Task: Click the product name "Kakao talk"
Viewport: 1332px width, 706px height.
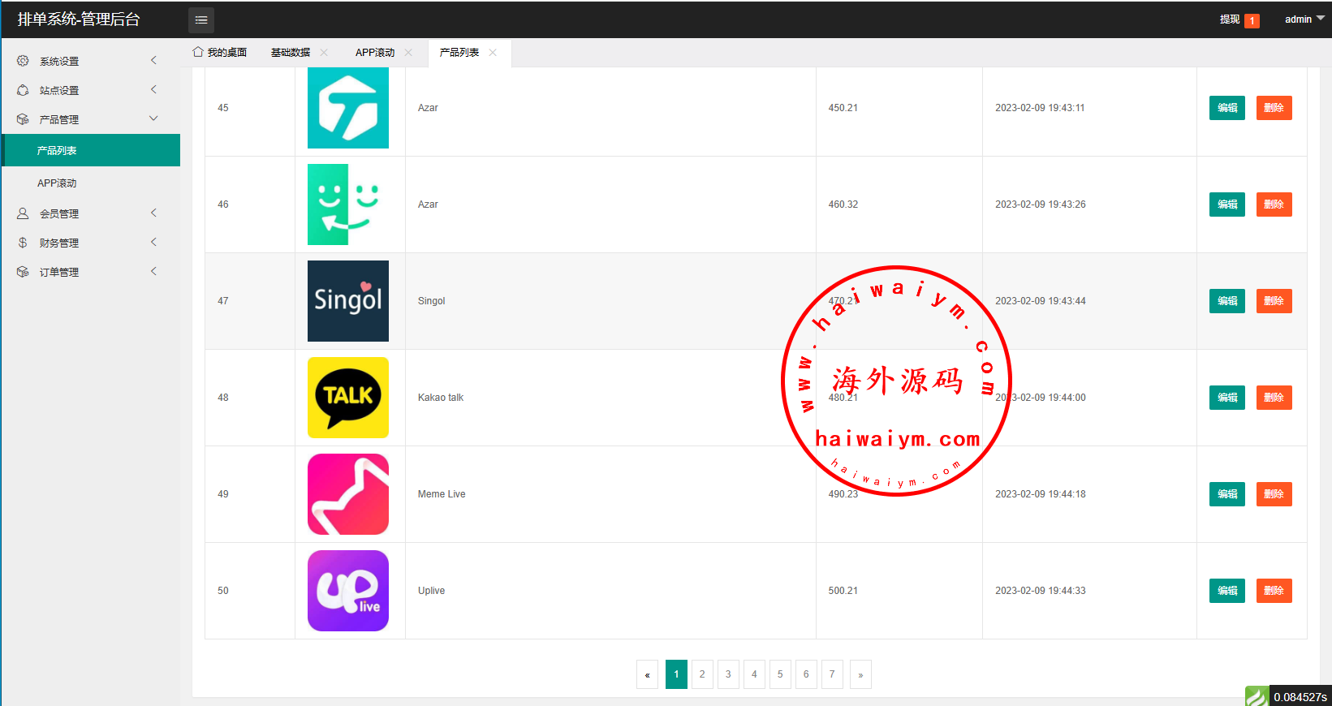Action: click(441, 398)
